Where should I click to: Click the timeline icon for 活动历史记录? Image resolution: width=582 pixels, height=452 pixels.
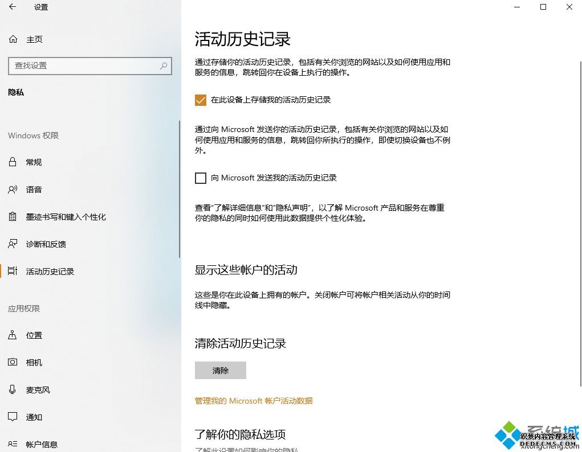pos(13,271)
